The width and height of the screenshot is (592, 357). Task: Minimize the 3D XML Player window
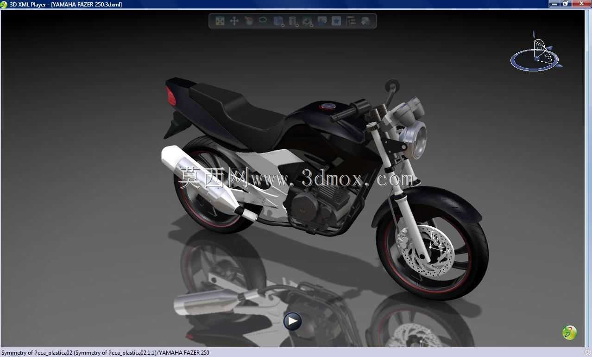(554, 4)
